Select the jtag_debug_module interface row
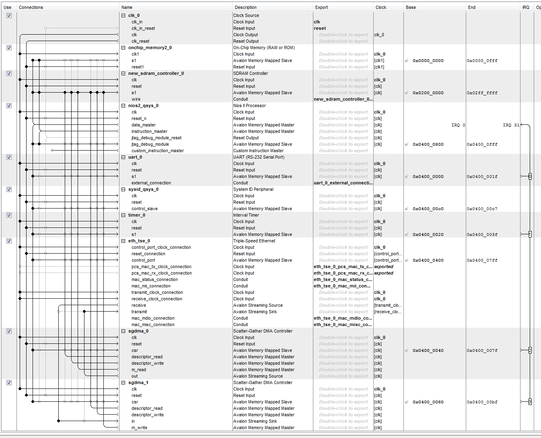Viewport: 541px width, 438px height. click(x=150, y=144)
